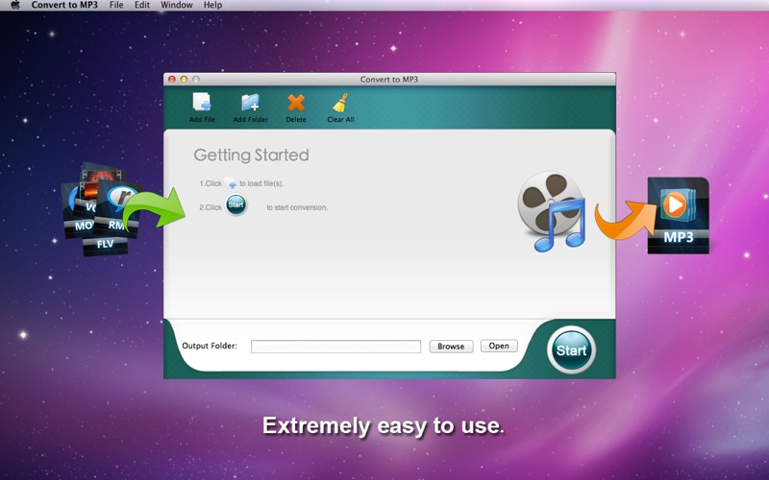
Task: Click the 'to load file(s).' text
Action: (261, 183)
